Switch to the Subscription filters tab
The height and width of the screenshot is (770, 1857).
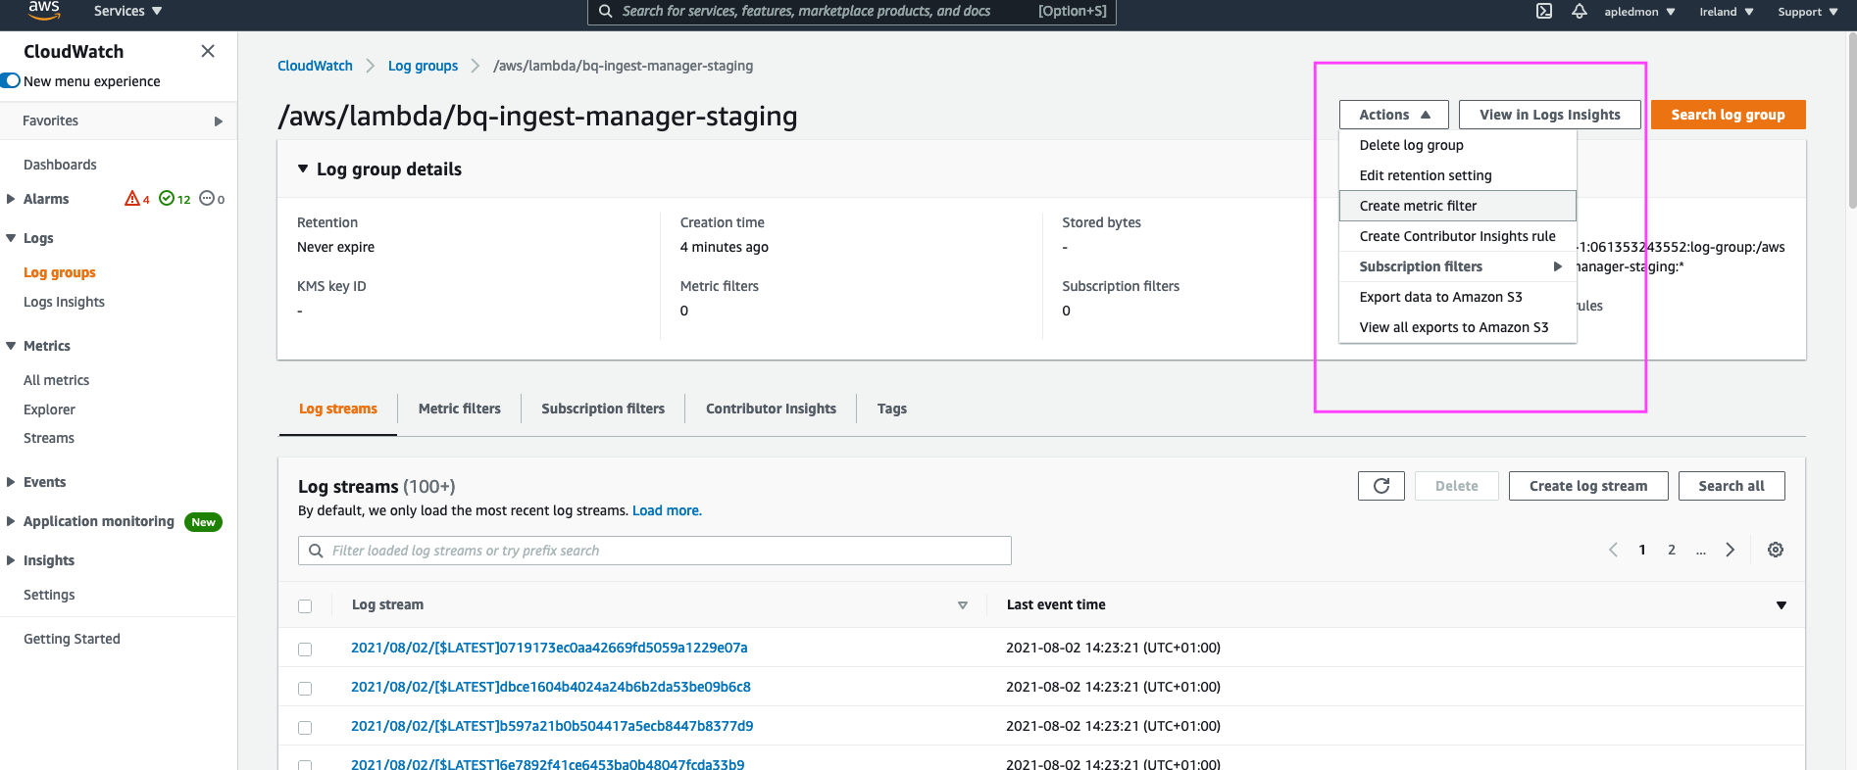[602, 409]
